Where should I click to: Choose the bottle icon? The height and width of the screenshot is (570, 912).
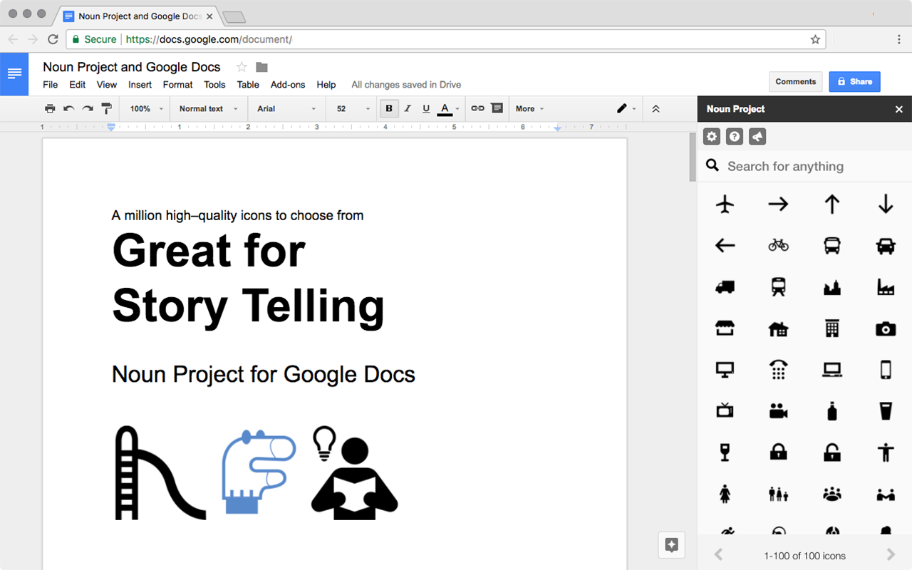831,410
